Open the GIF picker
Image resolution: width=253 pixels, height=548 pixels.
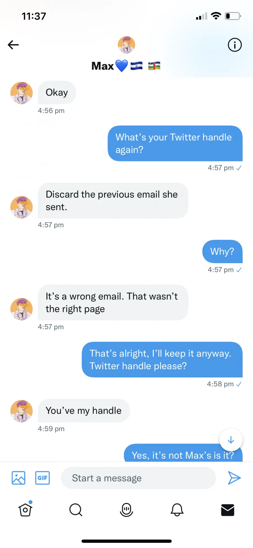point(42,478)
